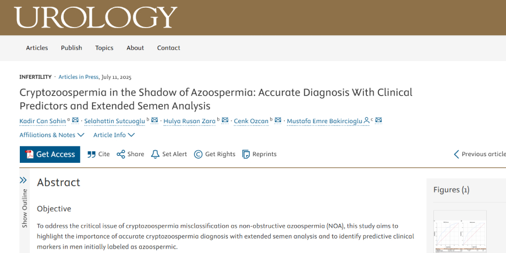Open the Articles menu
The height and width of the screenshot is (253, 506).
click(x=37, y=48)
